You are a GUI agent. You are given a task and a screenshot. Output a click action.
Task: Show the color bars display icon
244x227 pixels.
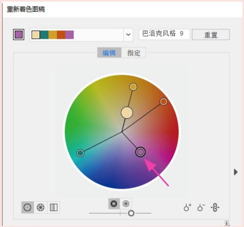tap(54, 207)
